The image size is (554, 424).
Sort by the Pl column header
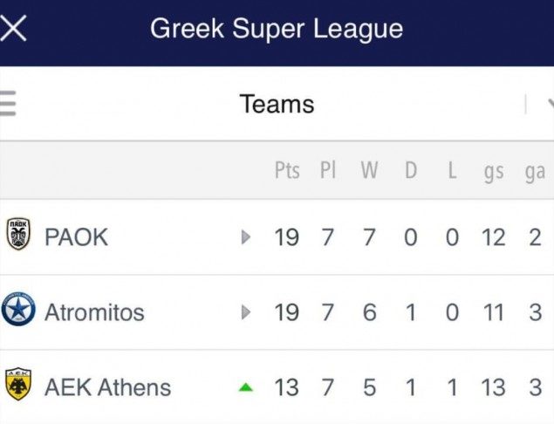click(328, 171)
